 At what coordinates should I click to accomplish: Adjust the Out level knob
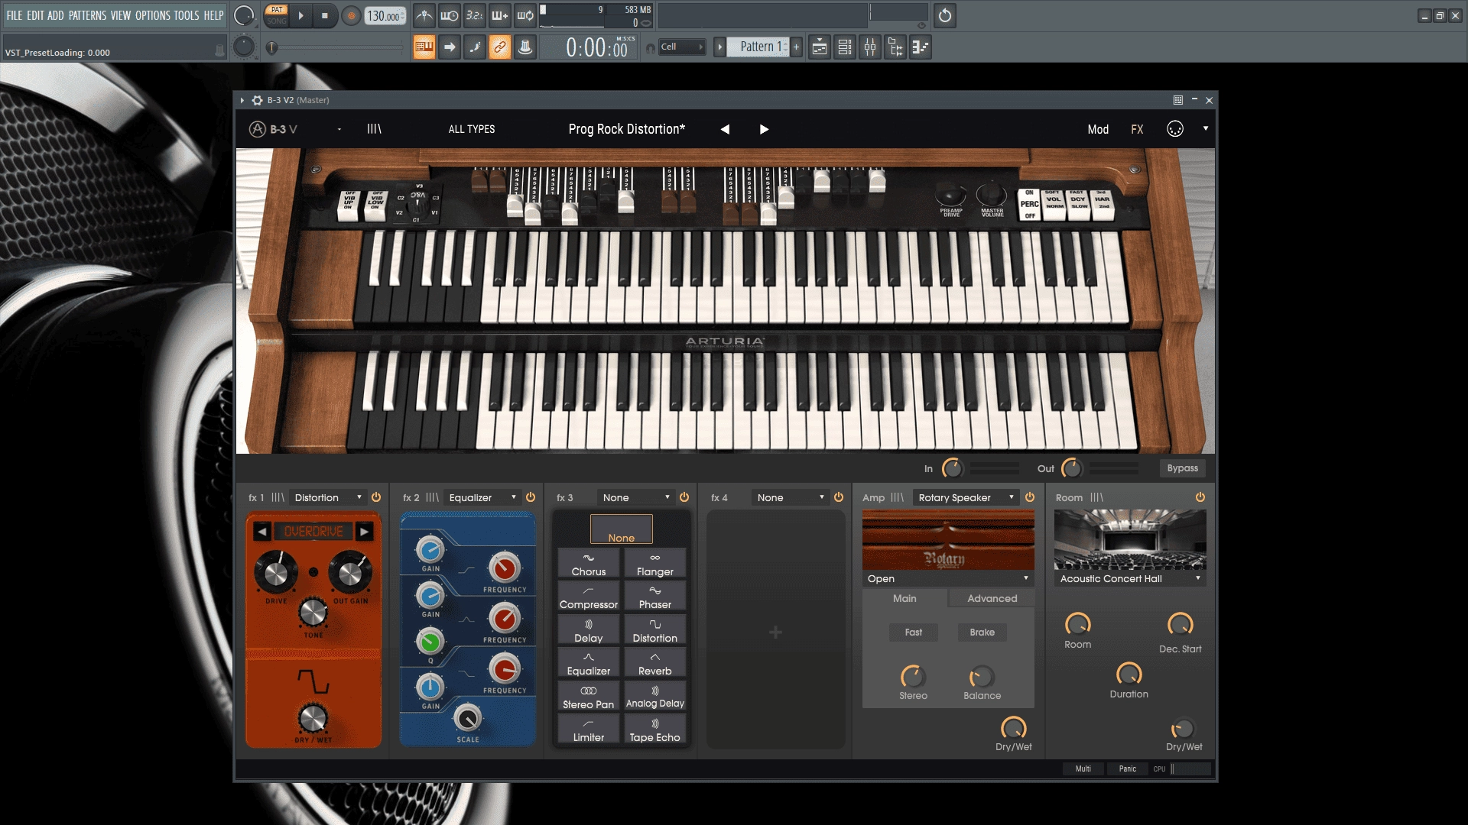pyautogui.click(x=1072, y=468)
